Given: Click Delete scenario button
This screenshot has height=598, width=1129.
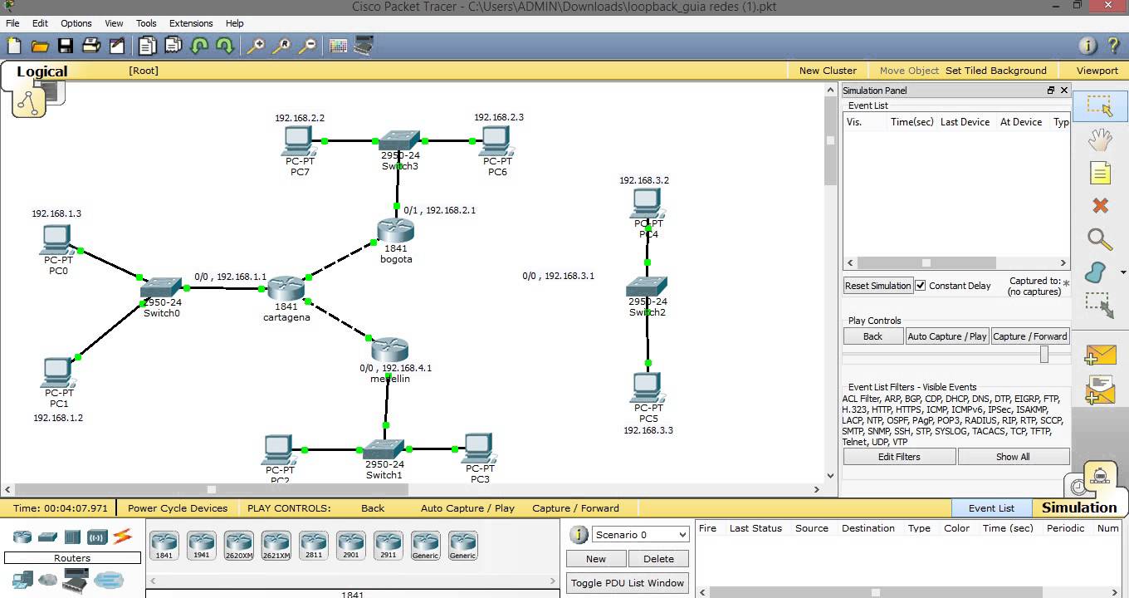Looking at the screenshot, I should tap(658, 559).
